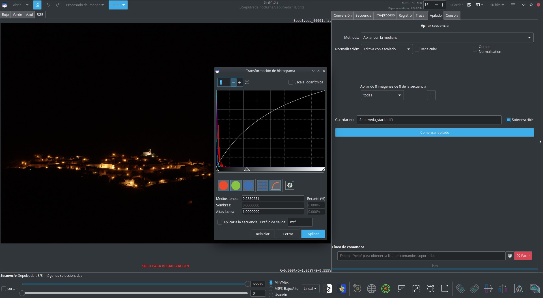This screenshot has height=298, width=543.
Task: Click the Medios tonos value field
Action: coord(273,199)
